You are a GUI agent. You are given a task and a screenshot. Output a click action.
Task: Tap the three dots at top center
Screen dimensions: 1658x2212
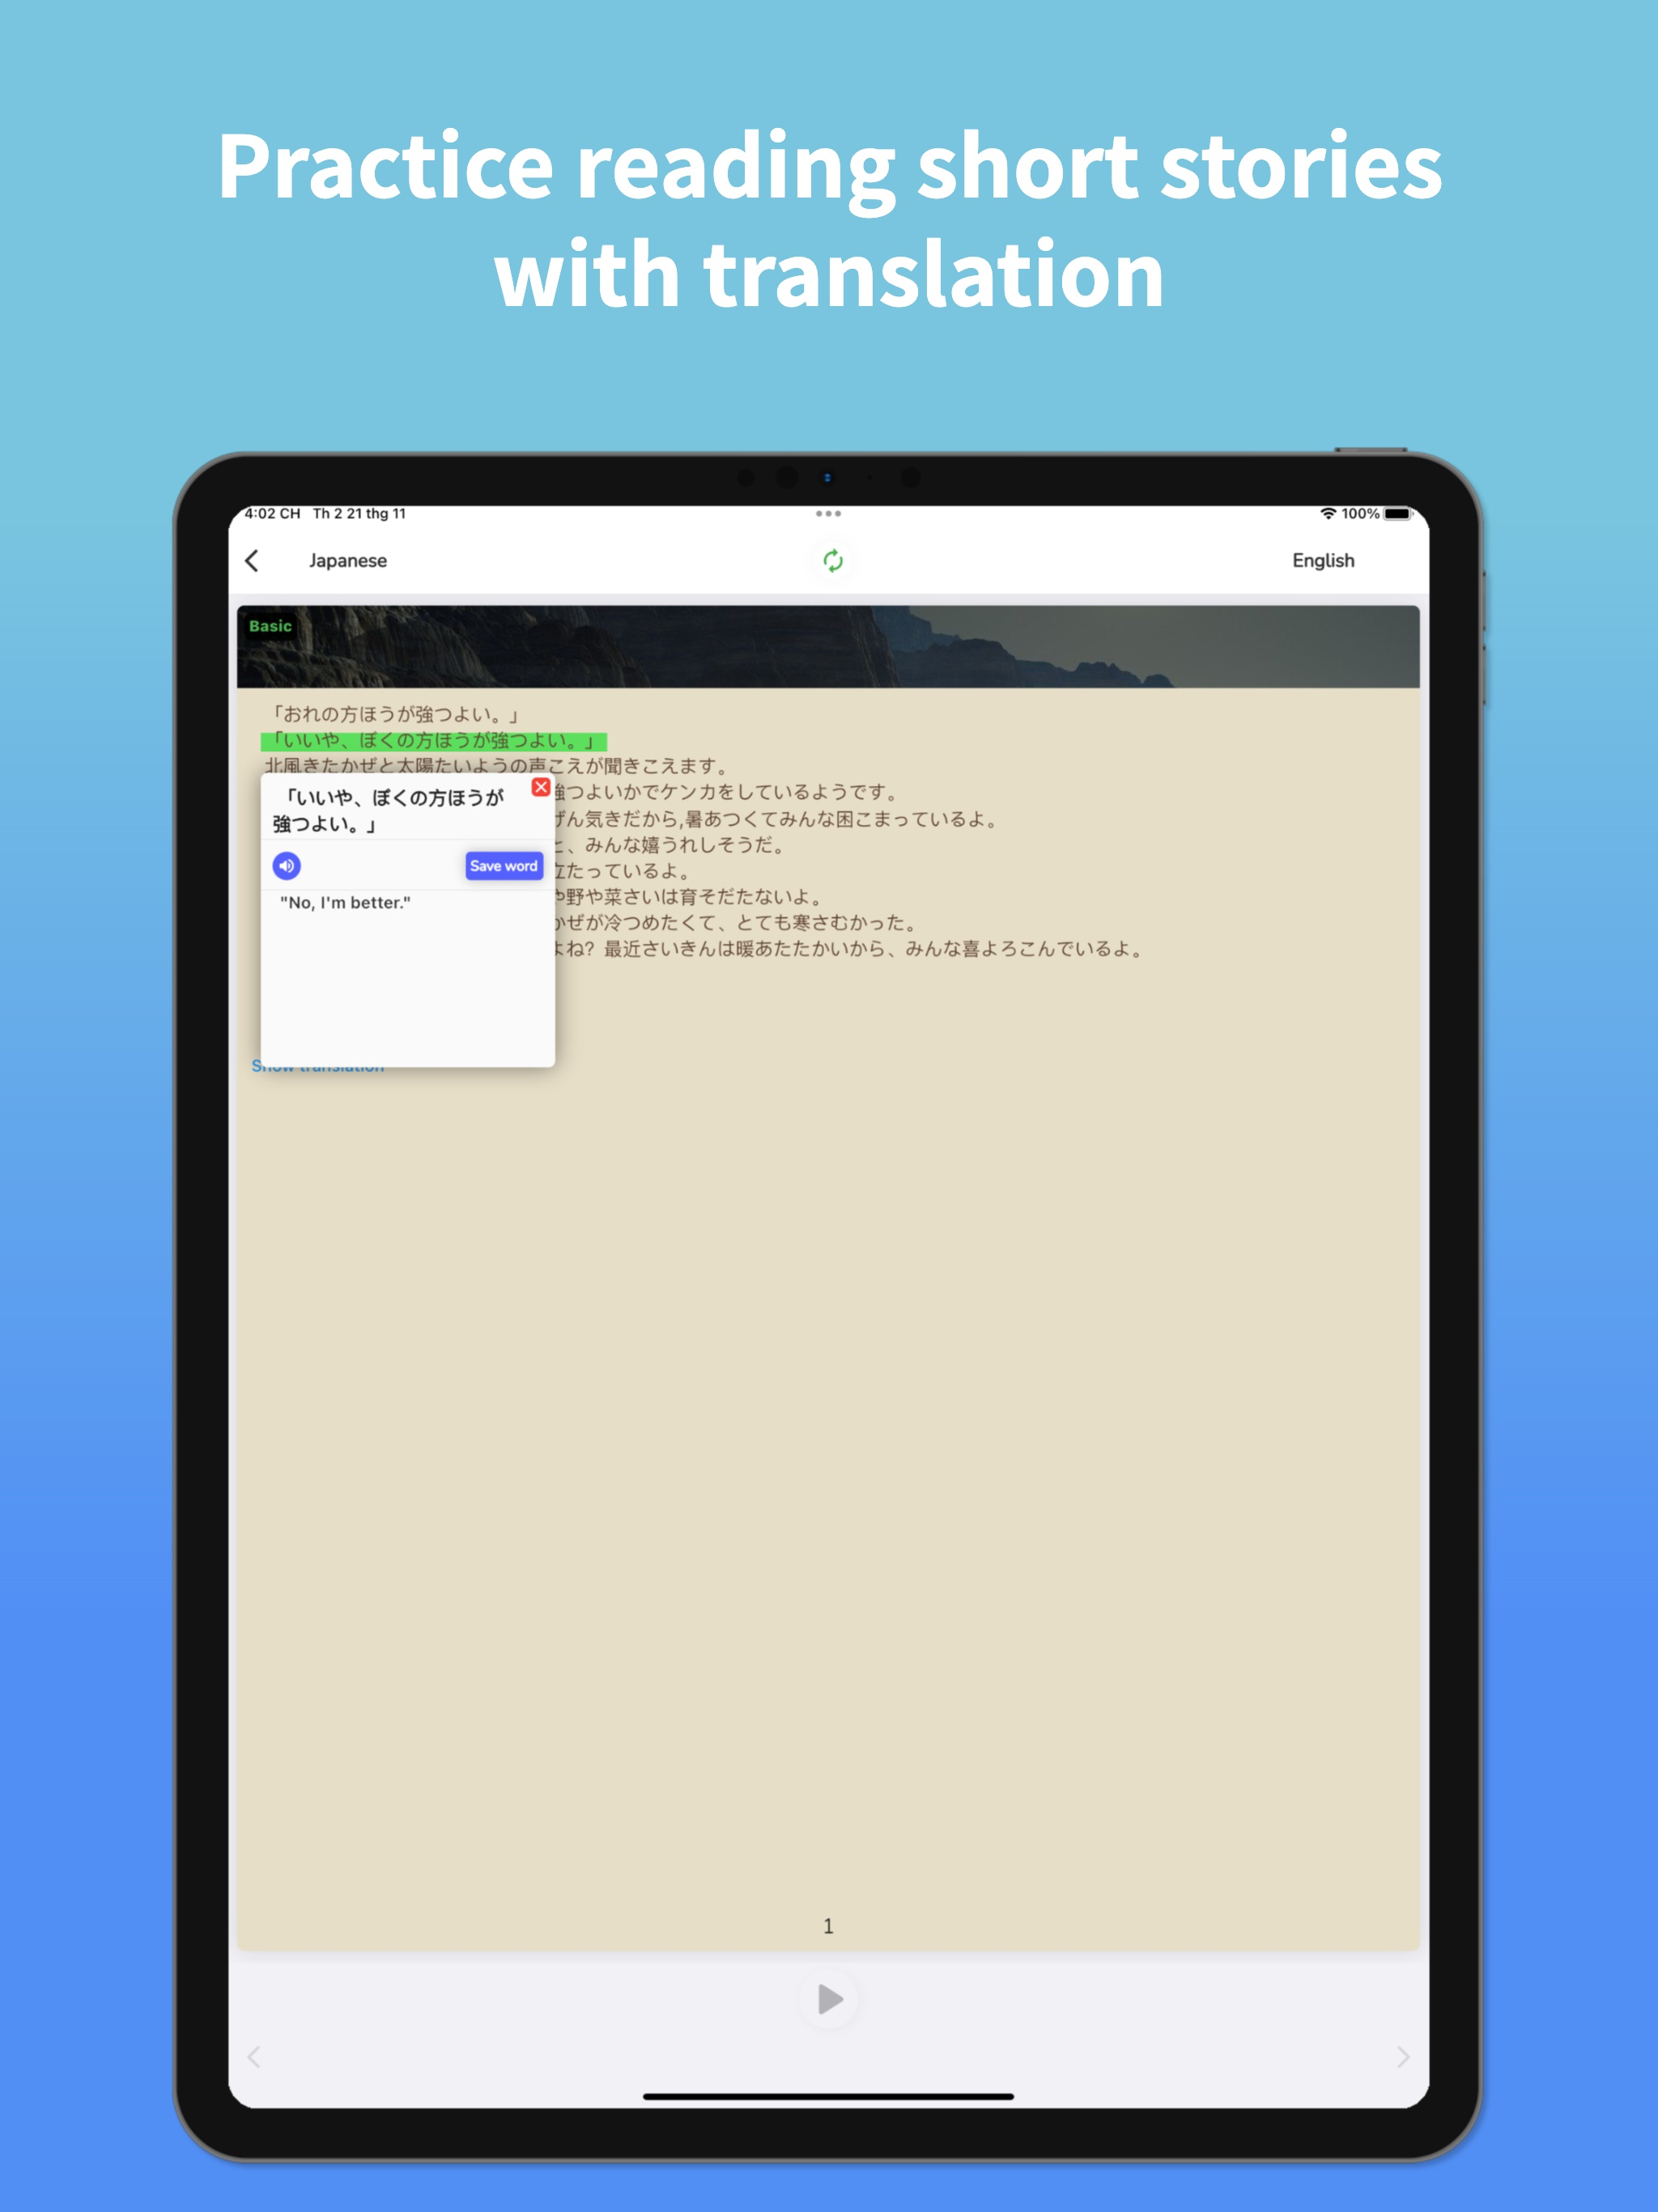click(x=828, y=513)
